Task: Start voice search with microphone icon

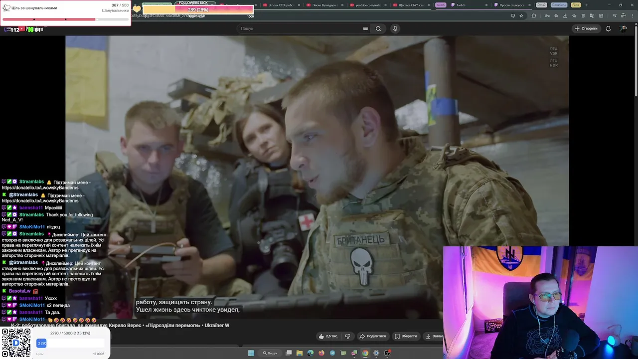Action: (395, 28)
